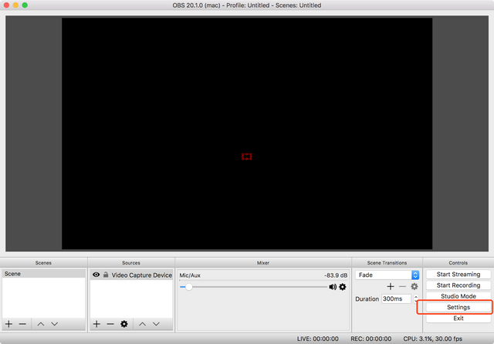Remove scene transition with minus icon
Image resolution: width=494 pixels, height=344 pixels.
click(x=402, y=286)
